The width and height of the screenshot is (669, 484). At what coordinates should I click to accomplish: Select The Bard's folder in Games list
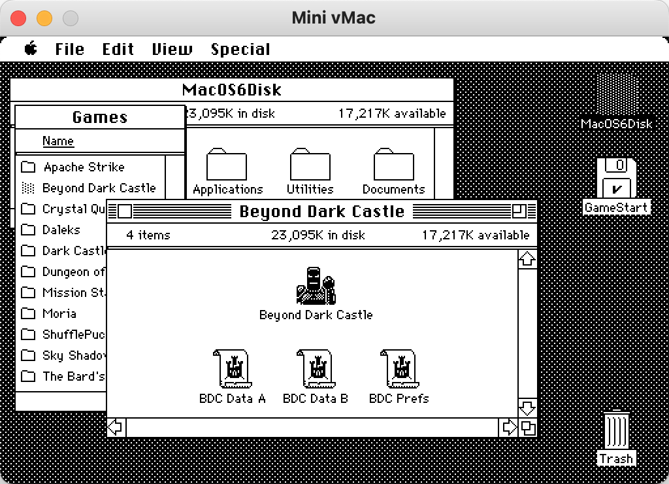point(63,376)
